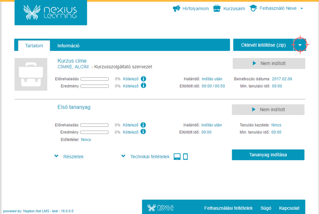Open the Felhasználási feltételek footer link
The height and width of the screenshot is (214, 319).
click(228, 208)
